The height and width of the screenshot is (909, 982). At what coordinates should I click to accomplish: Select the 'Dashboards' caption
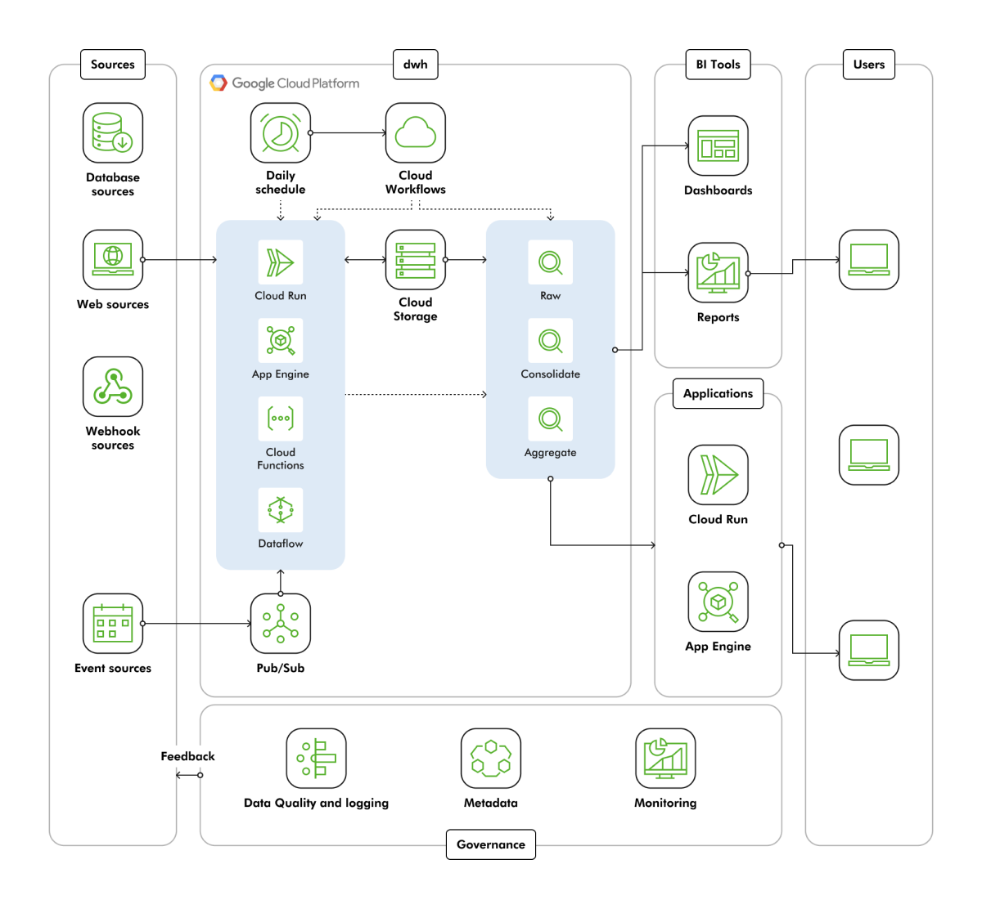click(718, 190)
